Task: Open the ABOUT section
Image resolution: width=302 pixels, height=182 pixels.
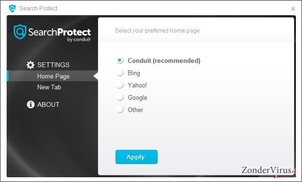Action: 48,104
